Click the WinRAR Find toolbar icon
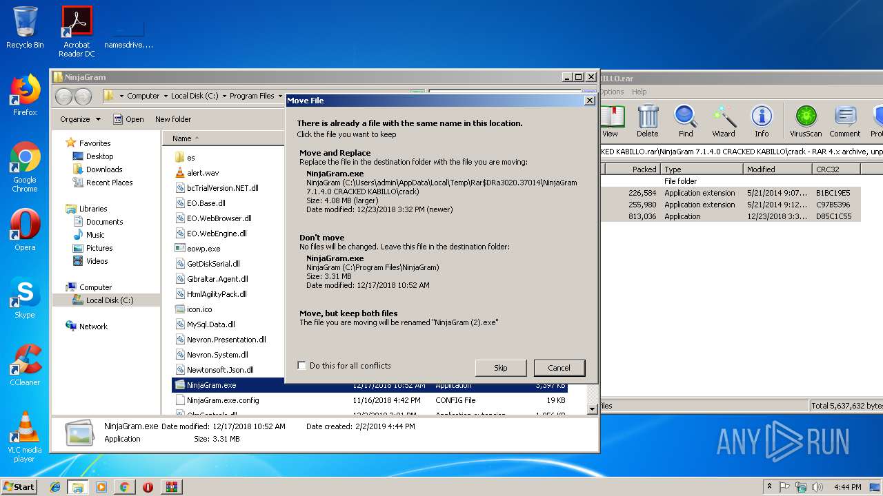Screen dimensions: 883x496 pyautogui.click(x=685, y=121)
